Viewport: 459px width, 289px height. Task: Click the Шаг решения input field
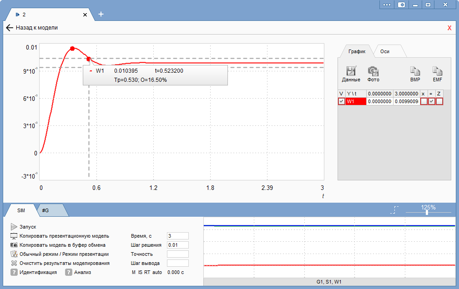[178, 245]
